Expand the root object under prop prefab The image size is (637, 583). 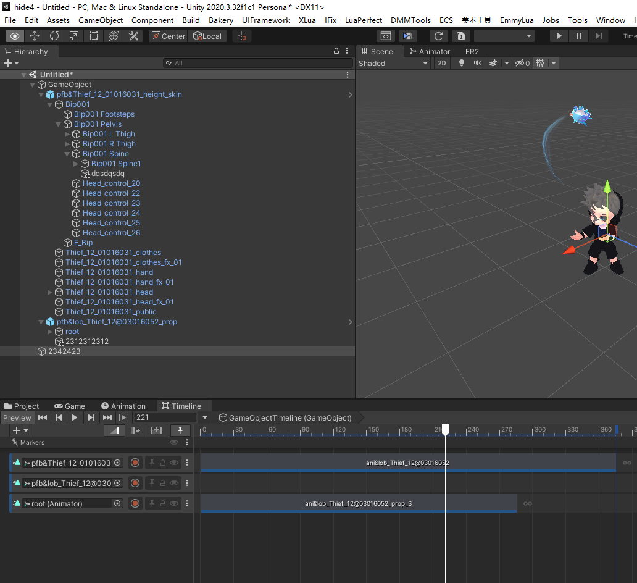[49, 332]
